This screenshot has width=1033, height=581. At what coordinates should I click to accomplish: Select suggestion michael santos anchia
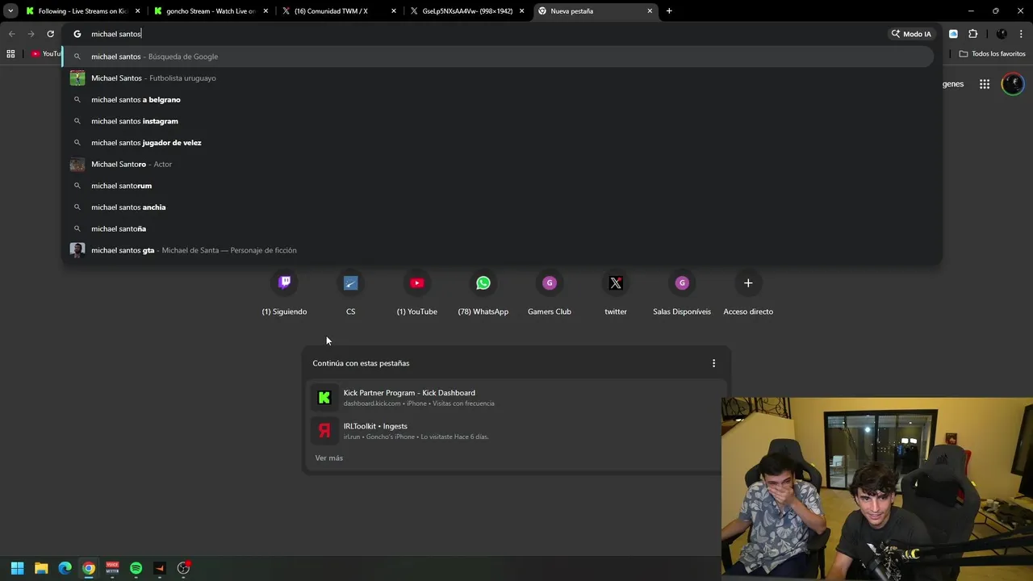point(499,207)
